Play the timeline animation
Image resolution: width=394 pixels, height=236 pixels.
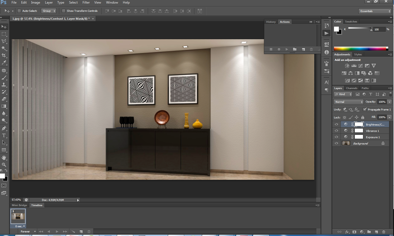(x=57, y=232)
